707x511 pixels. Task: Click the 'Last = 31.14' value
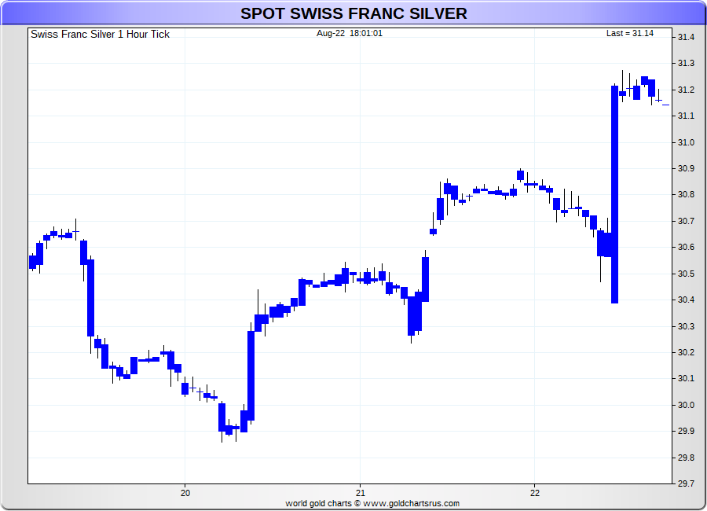click(x=629, y=33)
